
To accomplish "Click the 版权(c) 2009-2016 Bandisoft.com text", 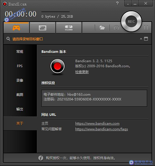I will coord(103,66).
